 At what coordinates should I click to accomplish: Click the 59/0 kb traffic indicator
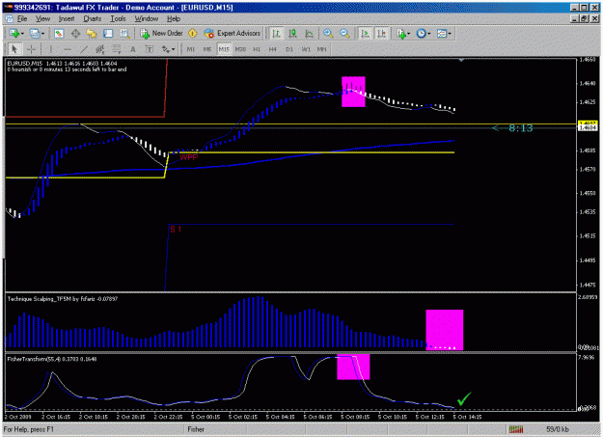pyautogui.click(x=558, y=429)
